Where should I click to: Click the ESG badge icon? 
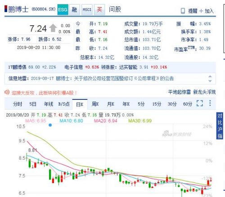pyautogui.click(x=63, y=9)
